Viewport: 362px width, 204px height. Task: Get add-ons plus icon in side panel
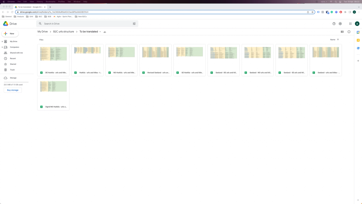tap(358, 61)
